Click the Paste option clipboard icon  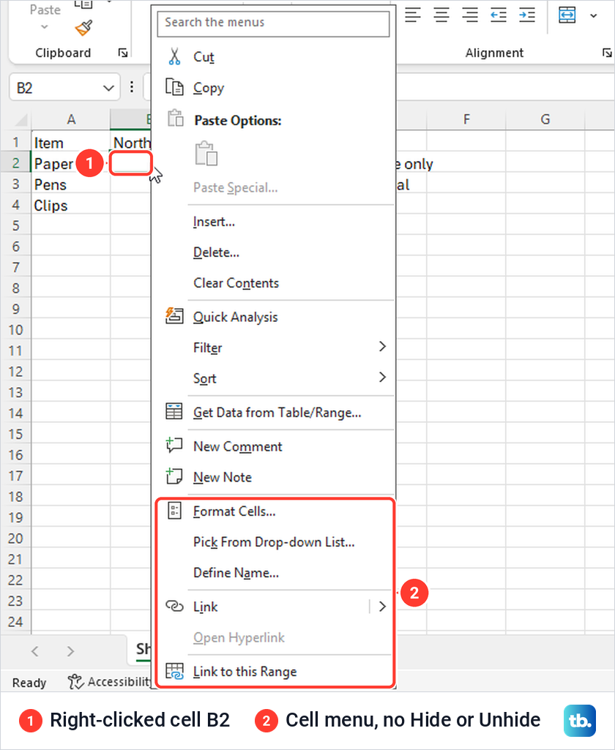pyautogui.click(x=206, y=154)
